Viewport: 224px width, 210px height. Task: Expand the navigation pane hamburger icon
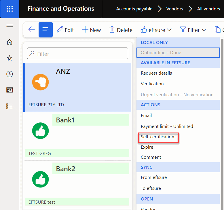[x=10, y=26]
